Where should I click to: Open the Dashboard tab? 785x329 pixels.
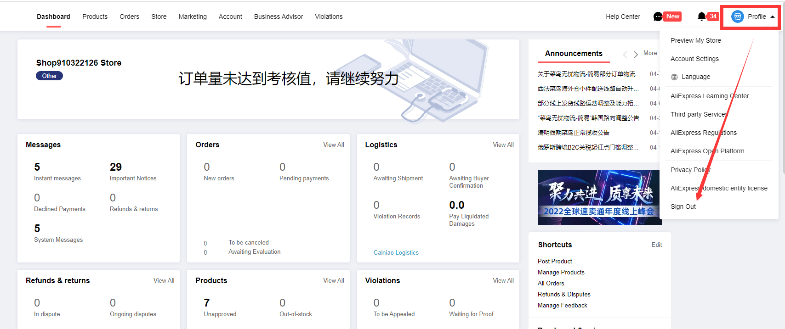coord(53,17)
